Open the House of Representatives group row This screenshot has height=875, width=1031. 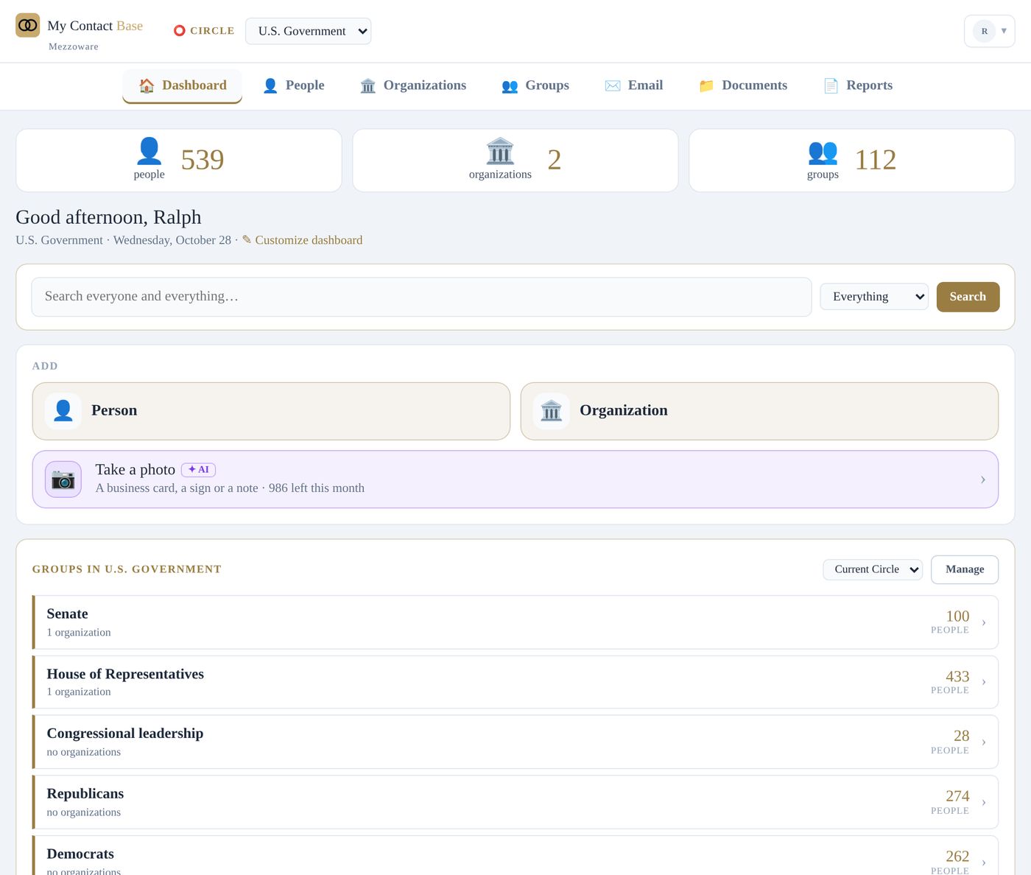click(x=515, y=682)
